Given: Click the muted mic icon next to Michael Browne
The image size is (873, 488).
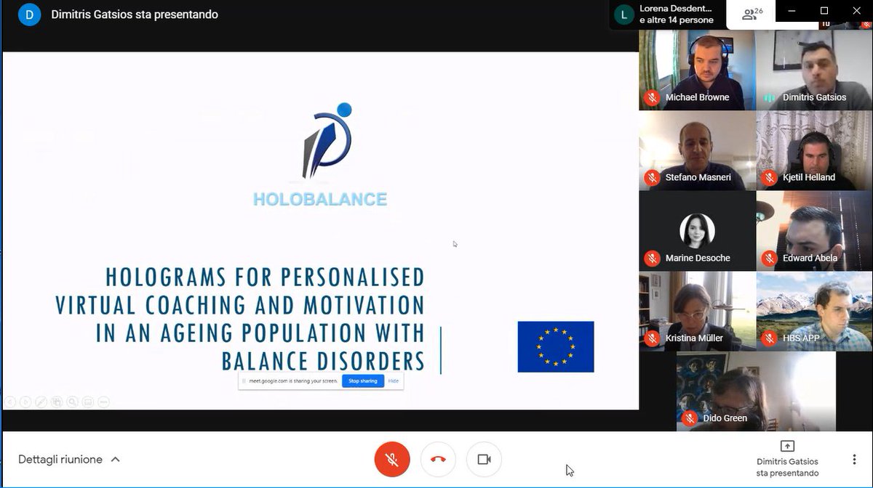Looking at the screenshot, I should click(x=653, y=97).
